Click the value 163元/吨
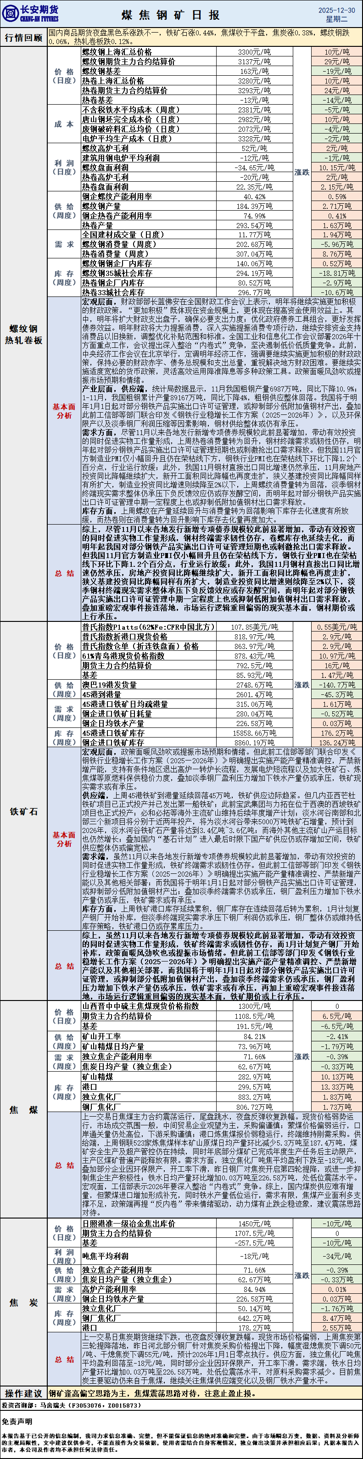This screenshot has width=363, height=1459. [254, 71]
